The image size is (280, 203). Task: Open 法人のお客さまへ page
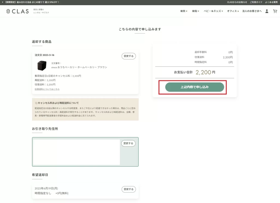252,11
